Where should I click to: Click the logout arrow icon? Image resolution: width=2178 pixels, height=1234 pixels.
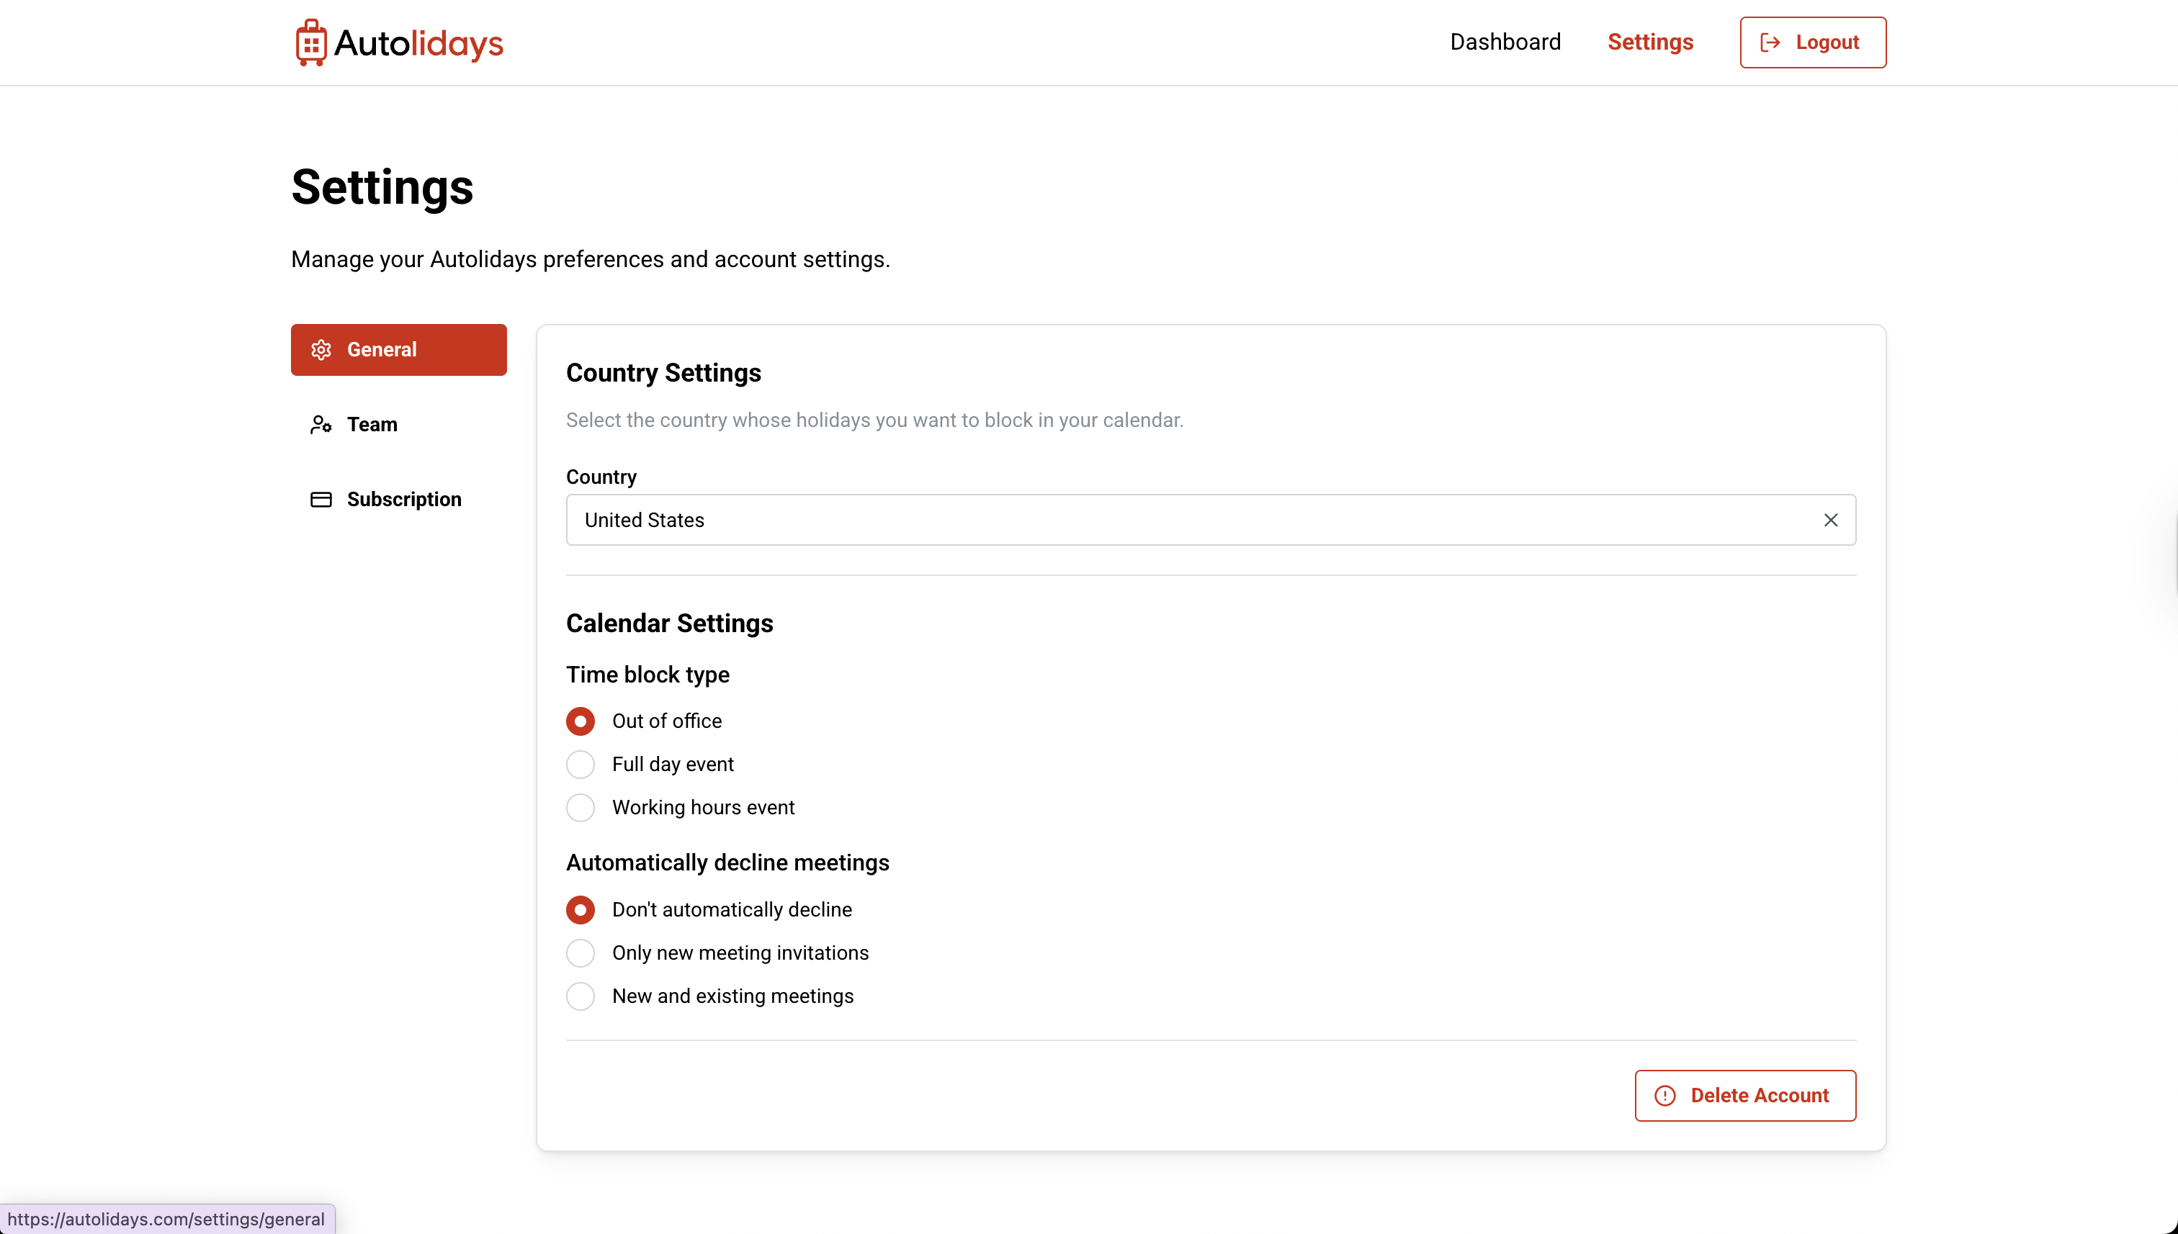pyautogui.click(x=1770, y=42)
